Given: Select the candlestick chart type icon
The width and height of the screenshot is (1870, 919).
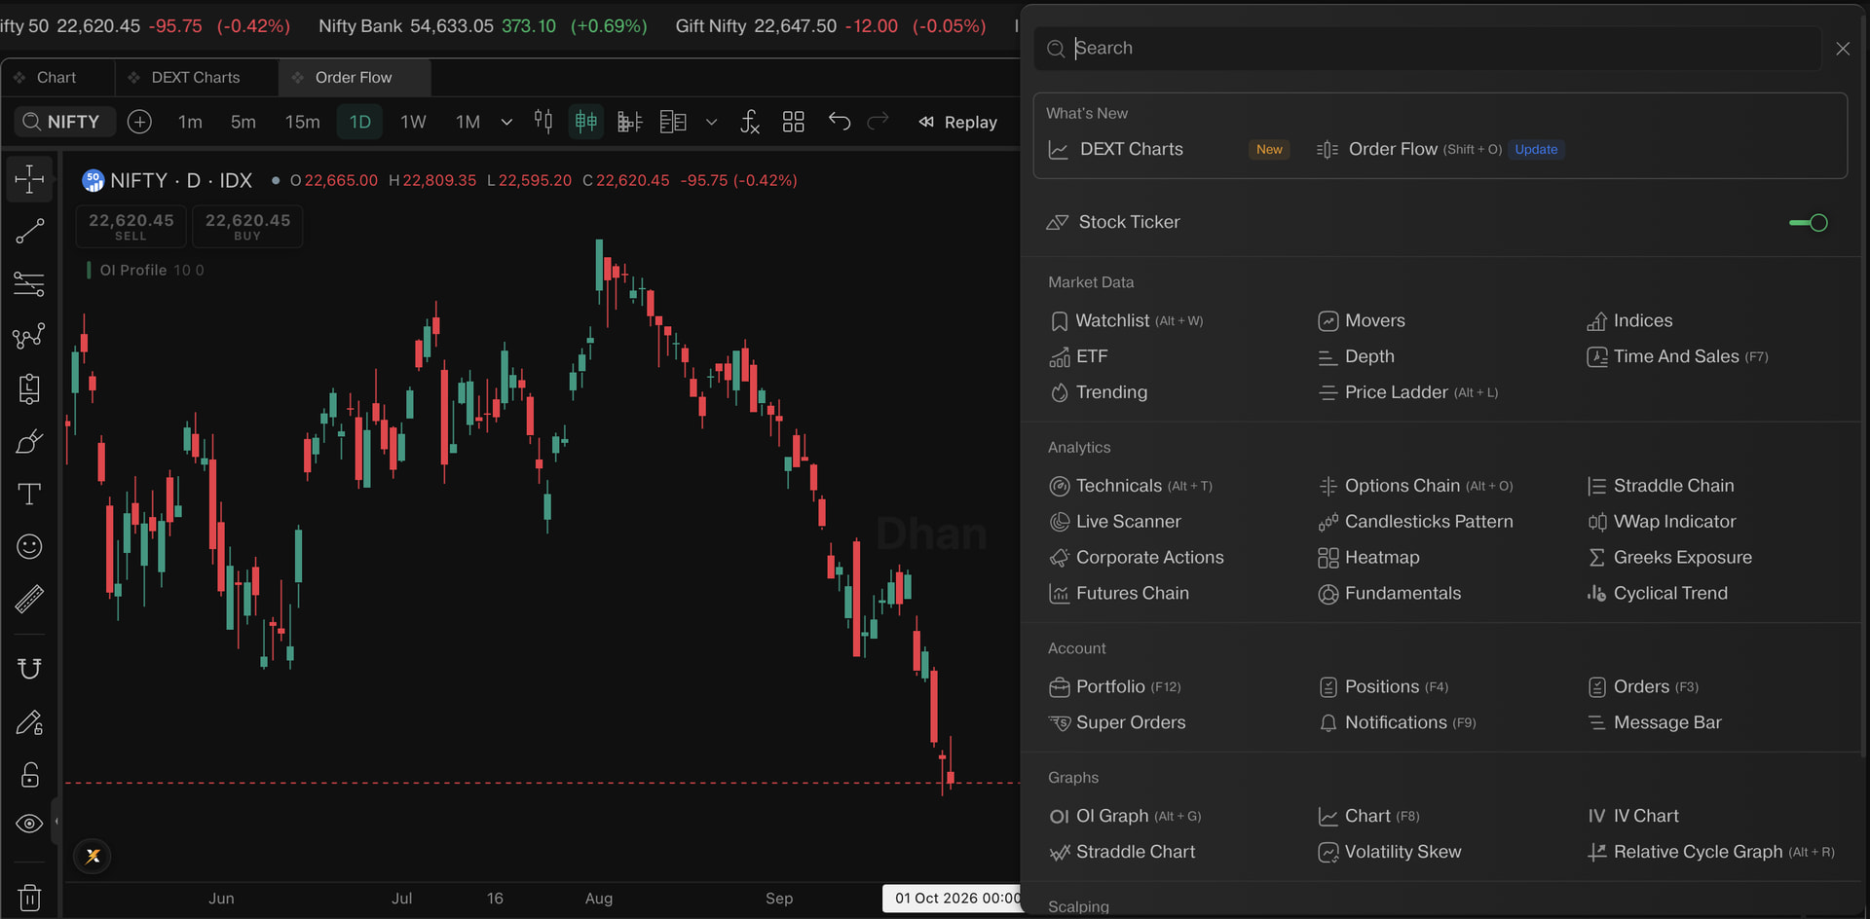Looking at the screenshot, I should point(543,122).
